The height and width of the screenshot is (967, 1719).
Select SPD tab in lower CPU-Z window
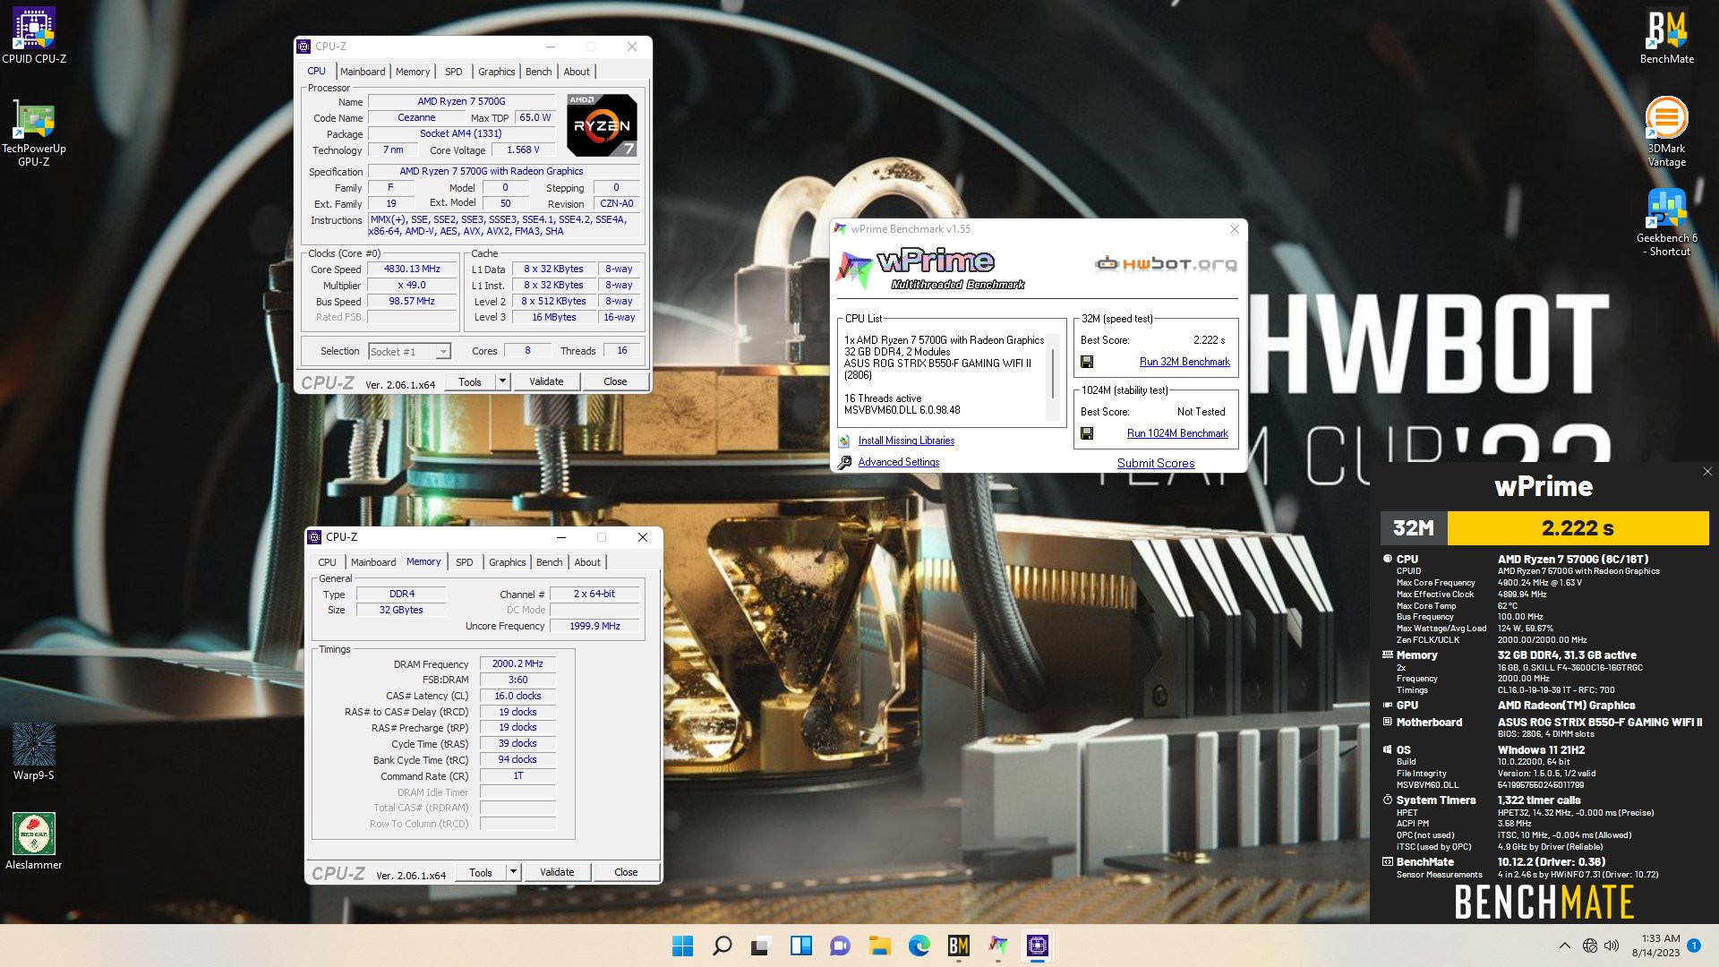(x=464, y=562)
